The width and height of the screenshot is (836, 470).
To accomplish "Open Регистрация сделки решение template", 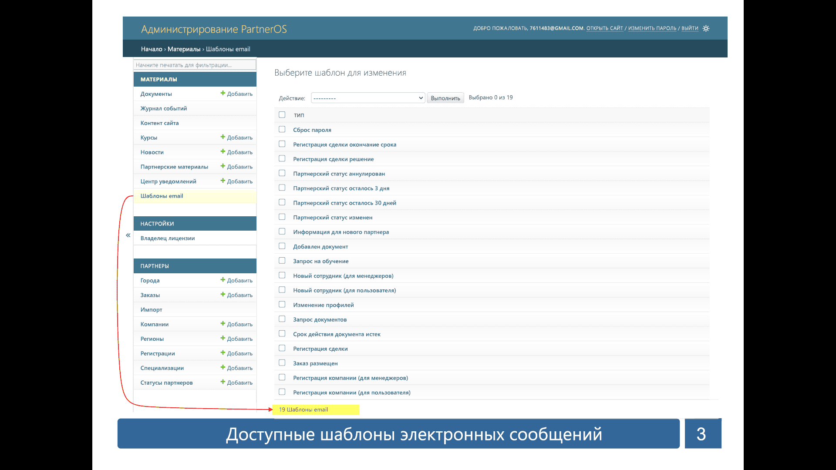I will [x=333, y=159].
